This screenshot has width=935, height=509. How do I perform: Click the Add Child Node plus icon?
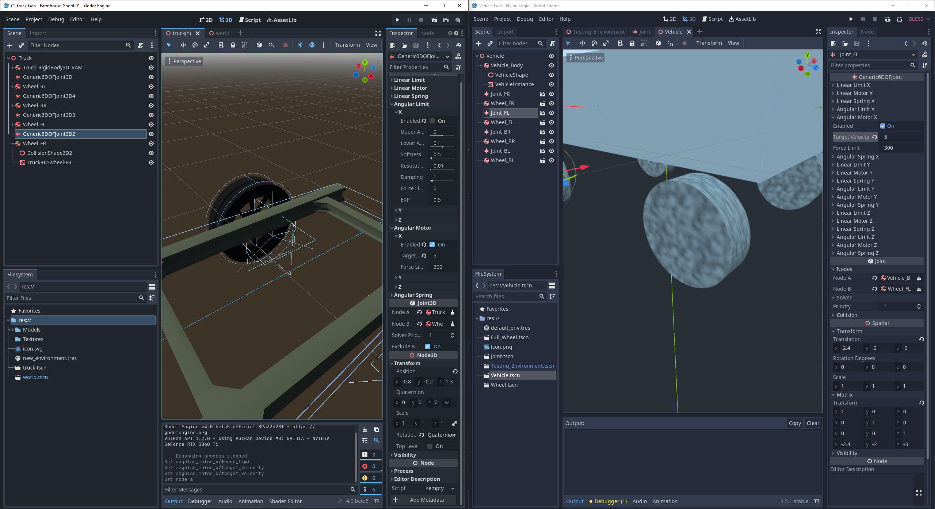[10, 45]
